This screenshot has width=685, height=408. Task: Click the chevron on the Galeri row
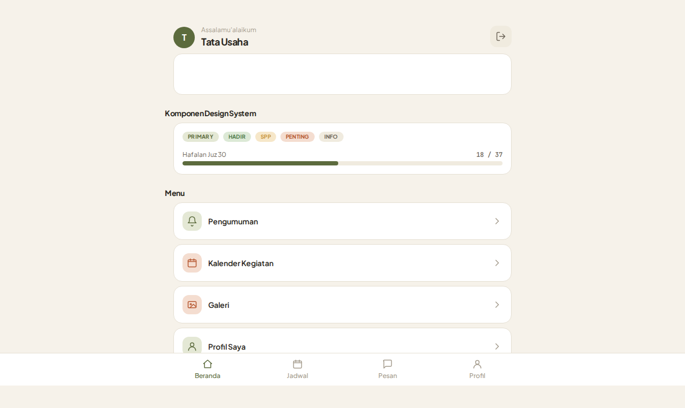click(x=497, y=305)
